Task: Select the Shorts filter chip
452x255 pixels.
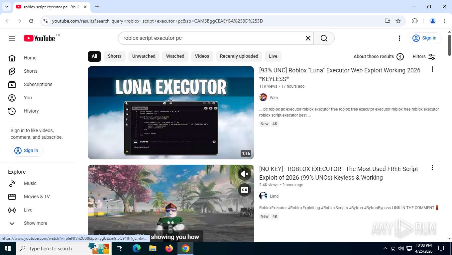Action: tap(115, 56)
